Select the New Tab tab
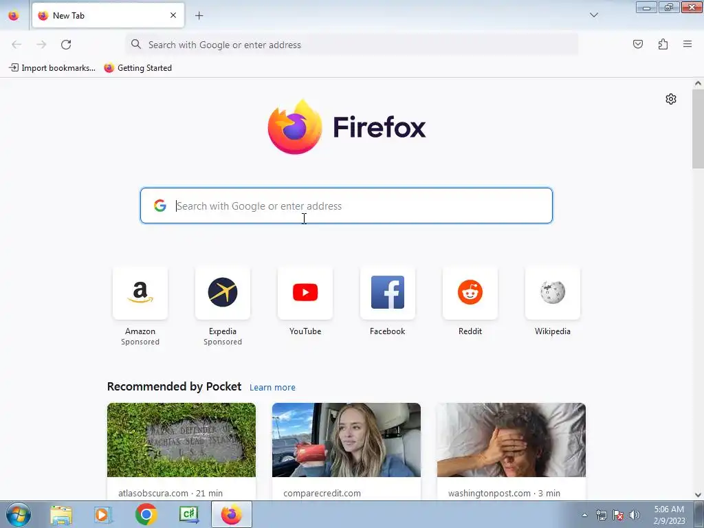 (108, 15)
